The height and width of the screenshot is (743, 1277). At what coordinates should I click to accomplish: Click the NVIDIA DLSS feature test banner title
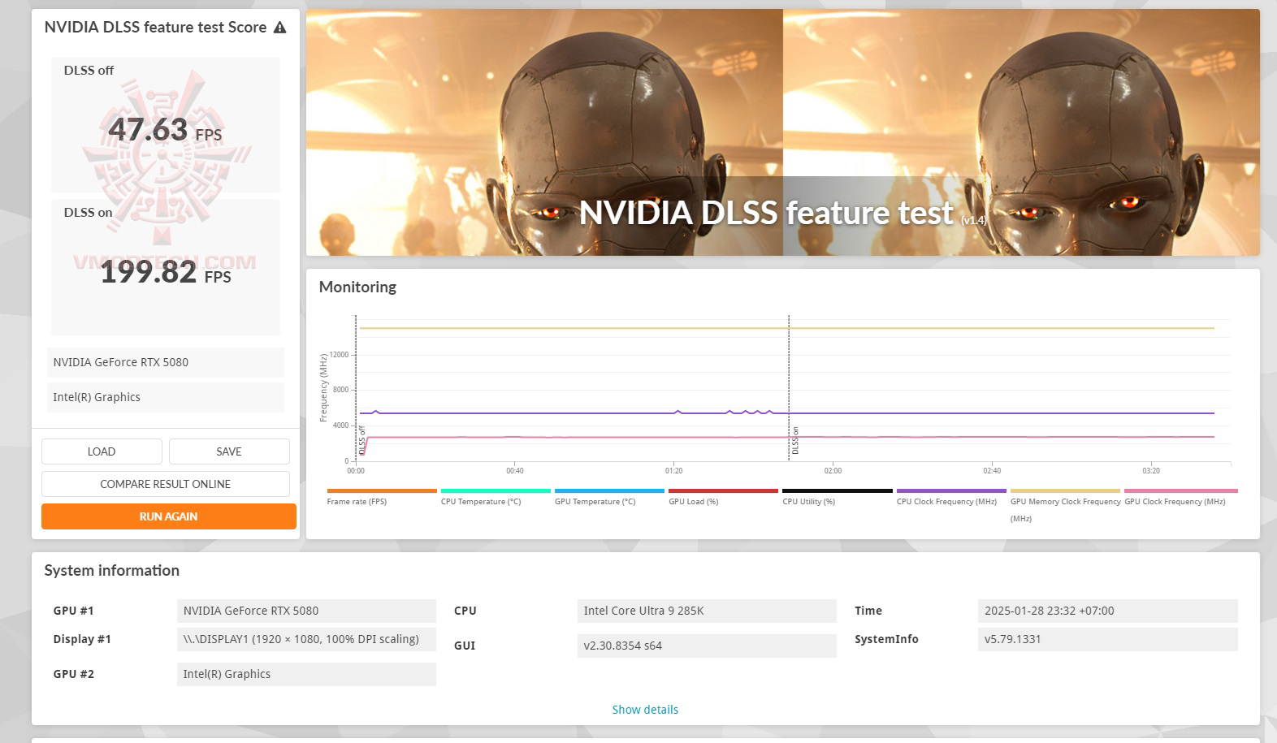coord(766,213)
